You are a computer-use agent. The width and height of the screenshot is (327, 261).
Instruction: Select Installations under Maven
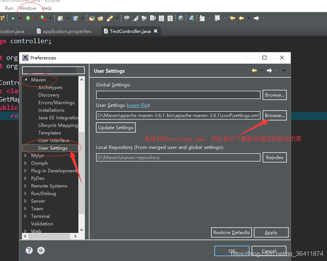point(51,110)
